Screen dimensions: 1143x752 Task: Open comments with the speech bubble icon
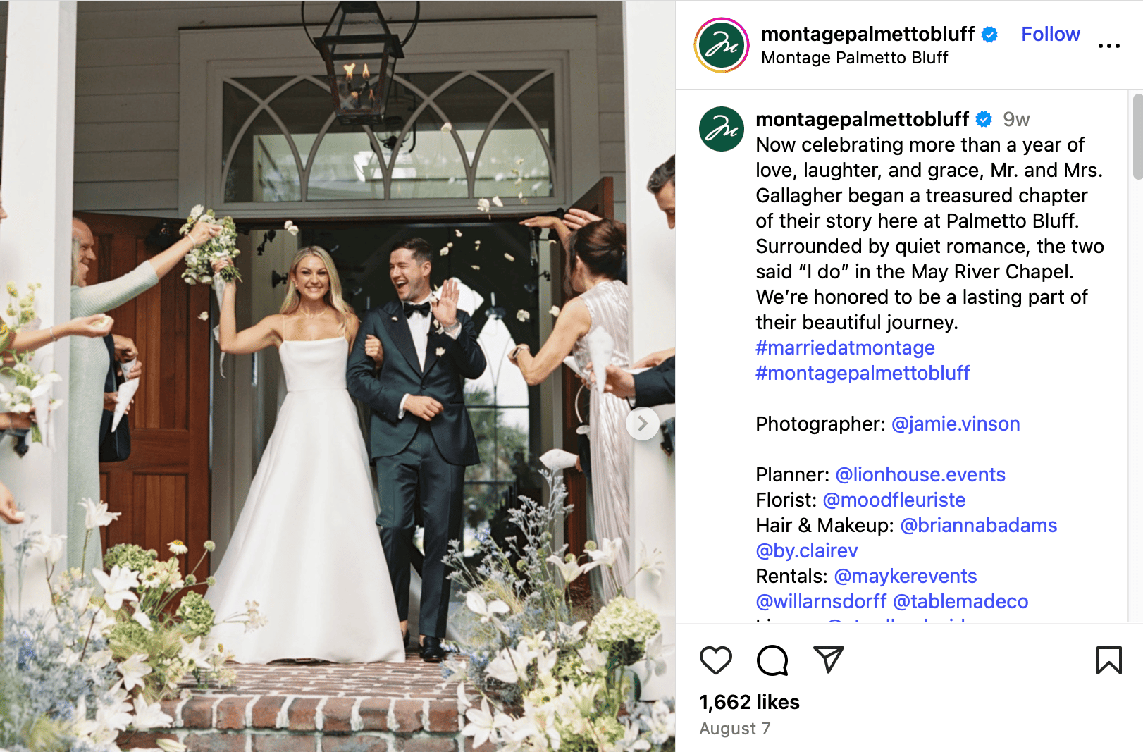click(x=772, y=660)
